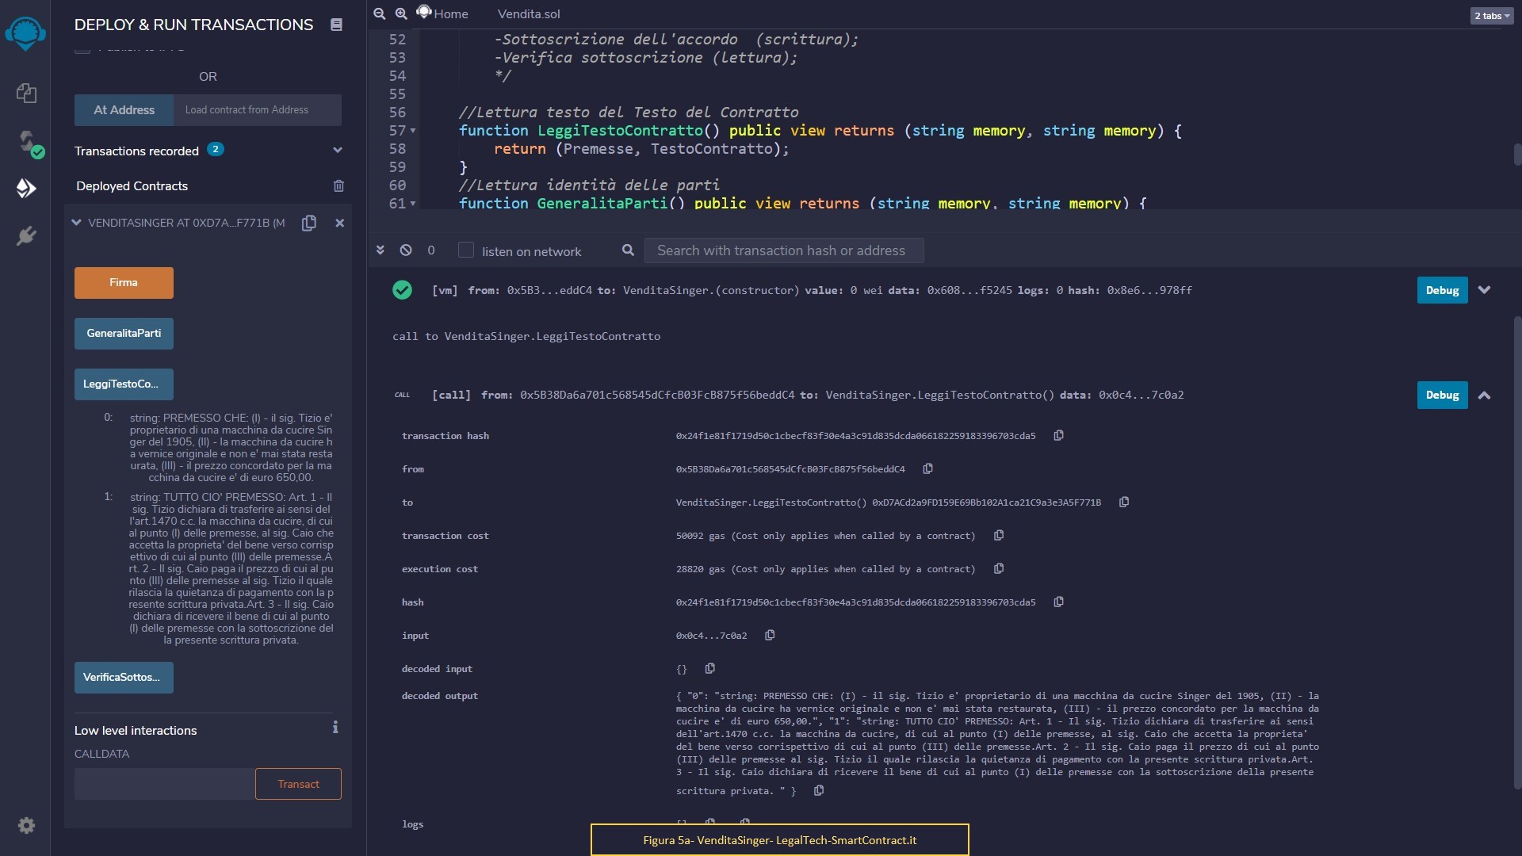Image resolution: width=1522 pixels, height=856 pixels.
Task: Click the terminal vertical scrollbar
Action: 1517,552
